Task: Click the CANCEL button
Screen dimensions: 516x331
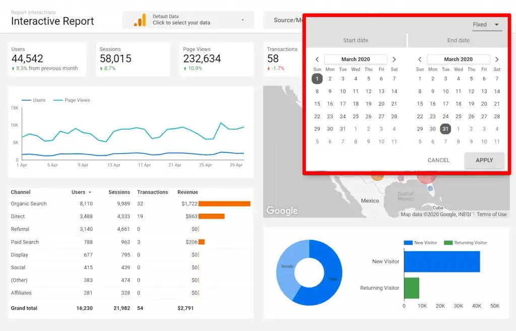Action: coord(438,160)
